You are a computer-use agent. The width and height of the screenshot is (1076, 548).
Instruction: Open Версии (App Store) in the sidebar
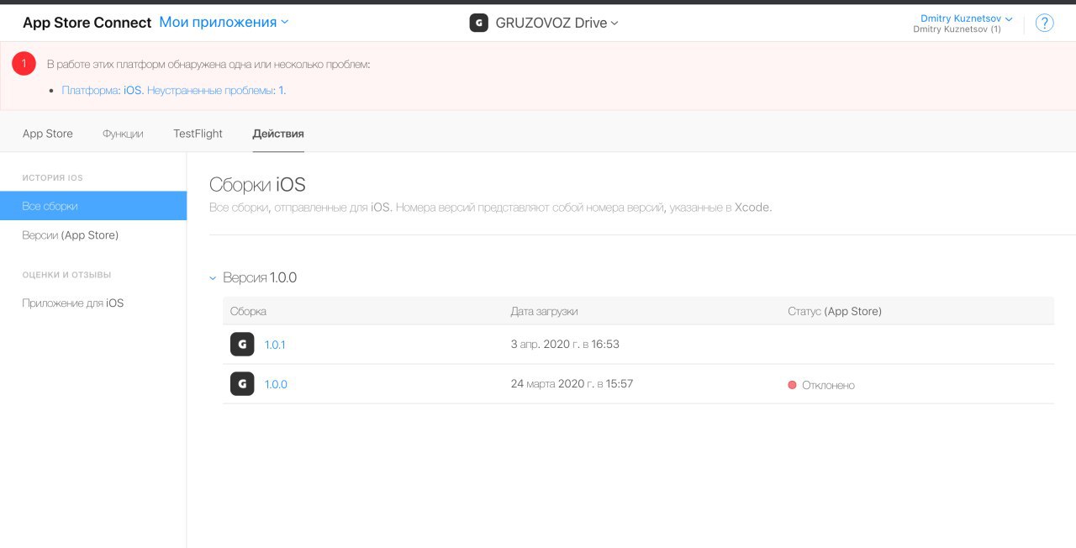71,235
